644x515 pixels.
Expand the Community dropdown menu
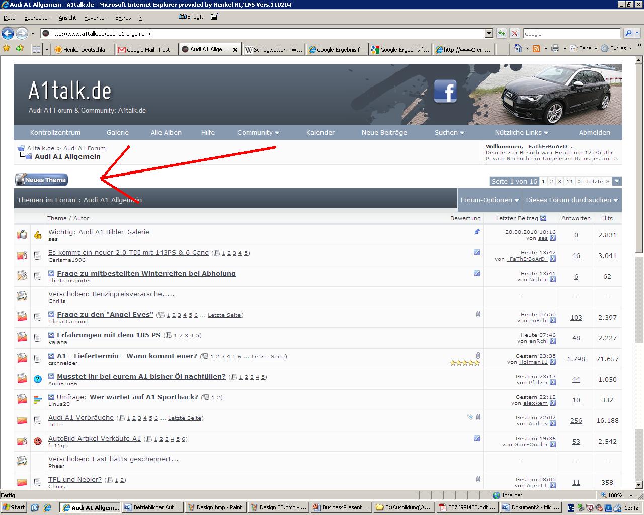pos(258,132)
